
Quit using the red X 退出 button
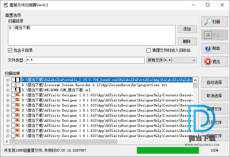tap(214, 62)
